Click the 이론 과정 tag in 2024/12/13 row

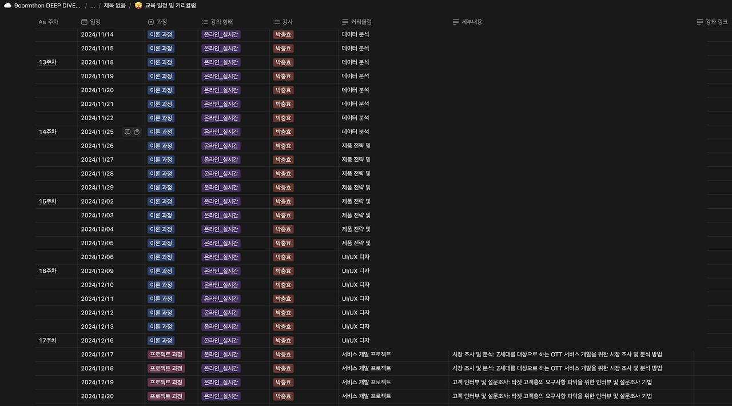pyautogui.click(x=161, y=327)
